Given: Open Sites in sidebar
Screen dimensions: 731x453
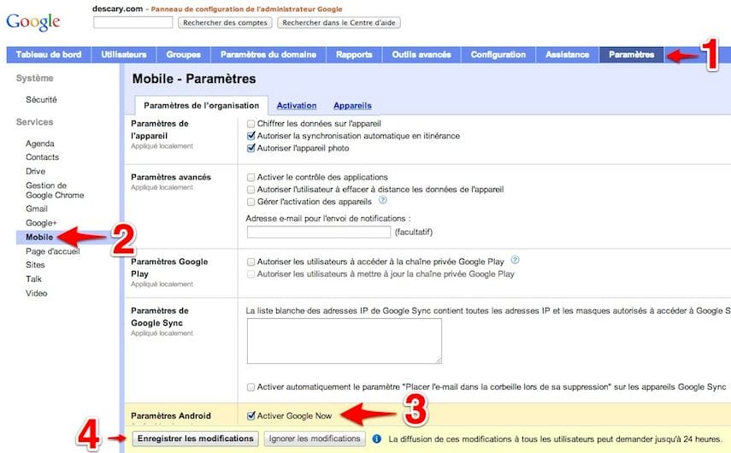Looking at the screenshot, I should (x=35, y=265).
